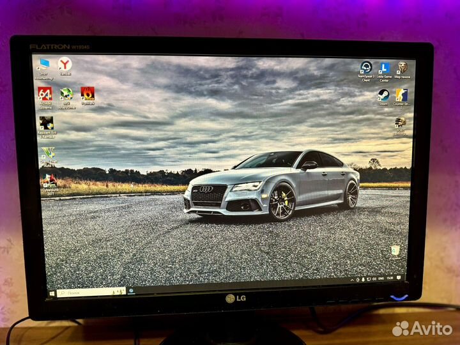Open the Windows Start menu
This screenshot has width=460, height=345.
pos(52,293)
